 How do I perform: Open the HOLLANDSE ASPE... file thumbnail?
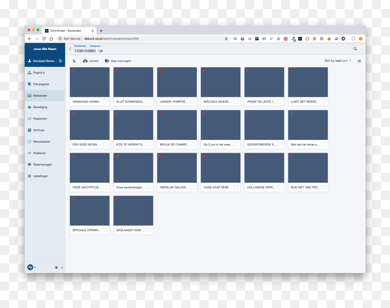pos(264,168)
